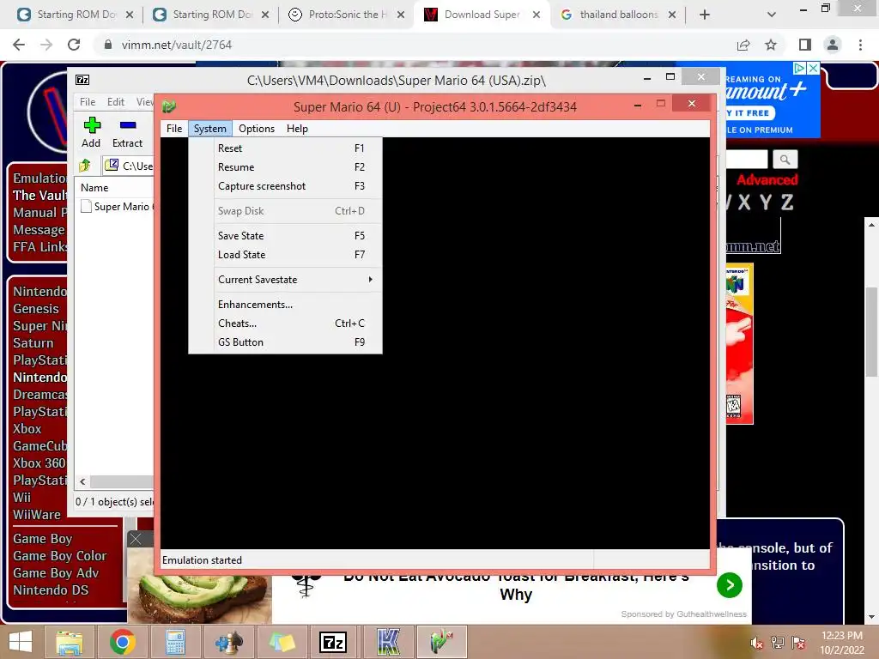The width and height of the screenshot is (879, 659).
Task: Click green arrow on avocado ad
Action: 730,585
